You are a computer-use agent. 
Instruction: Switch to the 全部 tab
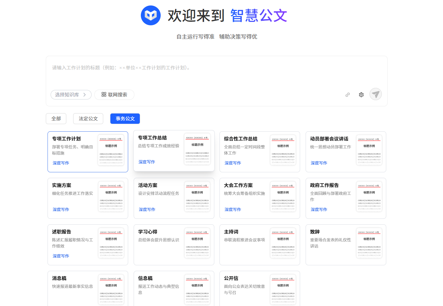click(x=56, y=119)
